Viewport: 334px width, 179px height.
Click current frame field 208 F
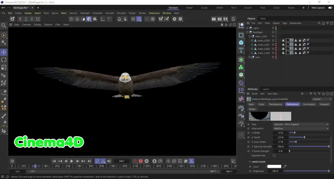point(122,161)
